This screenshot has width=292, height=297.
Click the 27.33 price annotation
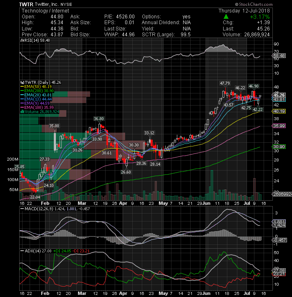(x=45, y=159)
